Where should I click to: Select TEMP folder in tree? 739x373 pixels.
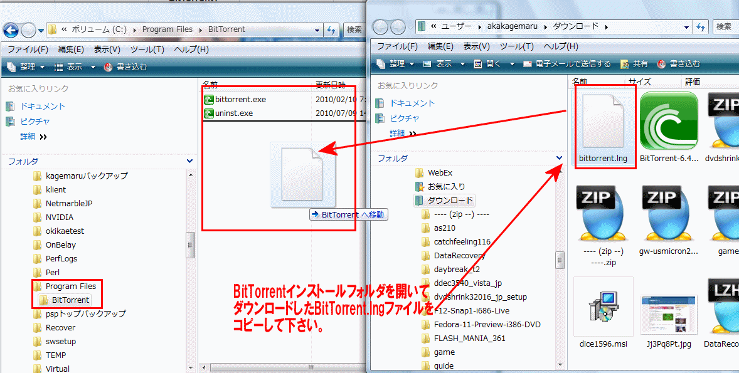pyautogui.click(x=50, y=355)
